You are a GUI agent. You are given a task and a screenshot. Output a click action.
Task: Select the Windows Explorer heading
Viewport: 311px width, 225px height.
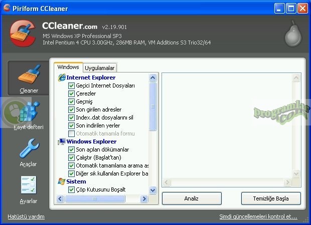91,141
